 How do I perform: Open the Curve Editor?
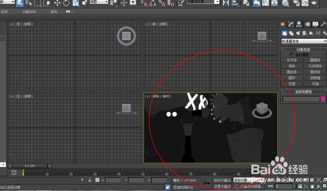click(x=266, y=3)
